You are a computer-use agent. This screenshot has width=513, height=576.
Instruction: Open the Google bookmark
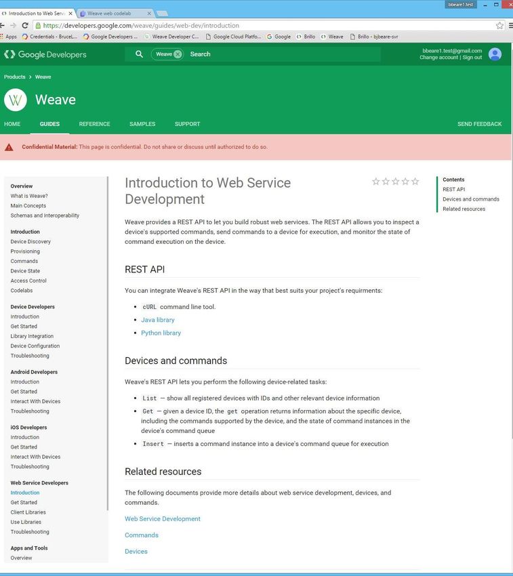[x=279, y=37]
